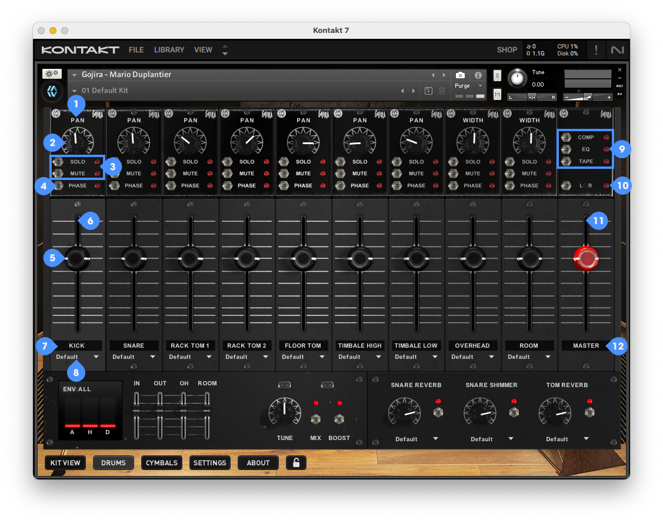The height and width of the screenshot is (523, 663).
Task: Toggle MUTE switch on Kick channel
Action: pyautogui.click(x=58, y=174)
